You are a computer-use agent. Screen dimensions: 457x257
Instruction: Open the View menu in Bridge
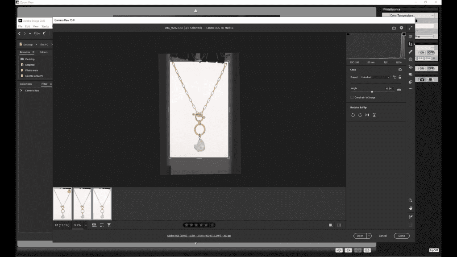coord(36,26)
